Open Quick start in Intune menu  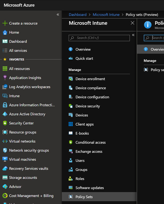[x=84, y=58]
